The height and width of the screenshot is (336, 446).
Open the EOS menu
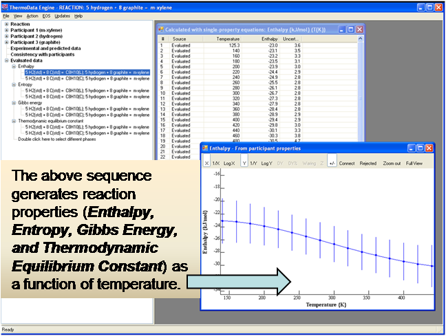(47, 15)
